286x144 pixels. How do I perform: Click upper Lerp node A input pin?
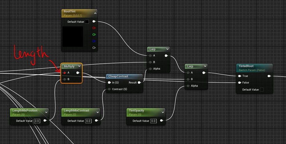pyautogui.click(x=150, y=56)
